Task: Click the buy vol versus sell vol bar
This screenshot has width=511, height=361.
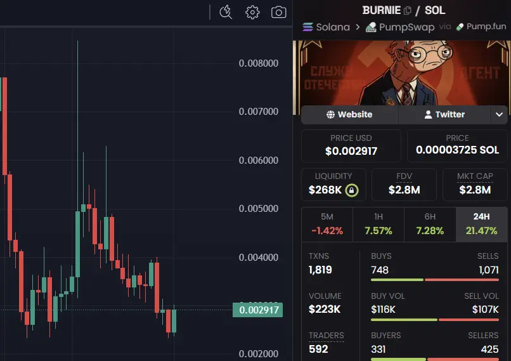Action: 435,320
